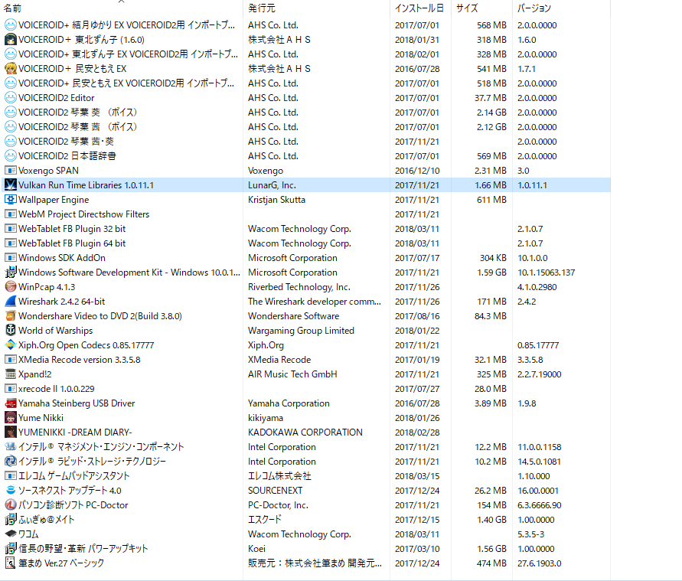Click publisher Wargaming Group Limited
The width and height of the screenshot is (682, 581).
pyautogui.click(x=301, y=331)
